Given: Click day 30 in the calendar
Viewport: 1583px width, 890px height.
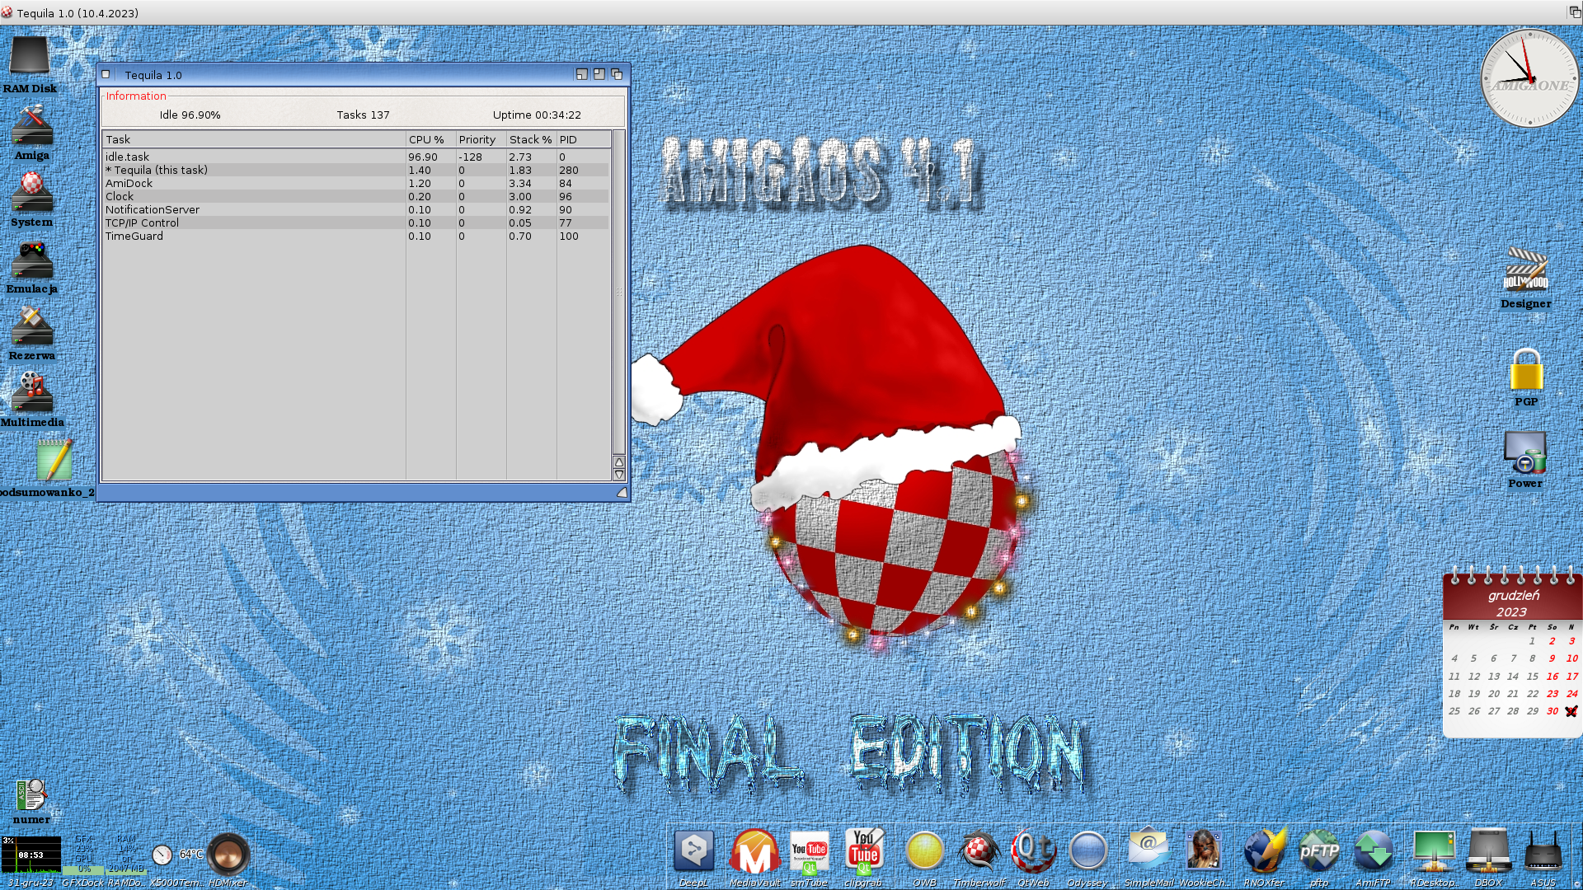Looking at the screenshot, I should 1552,711.
